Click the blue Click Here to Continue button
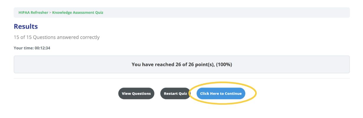Image resolution: width=363 pixels, height=118 pixels. [x=221, y=94]
